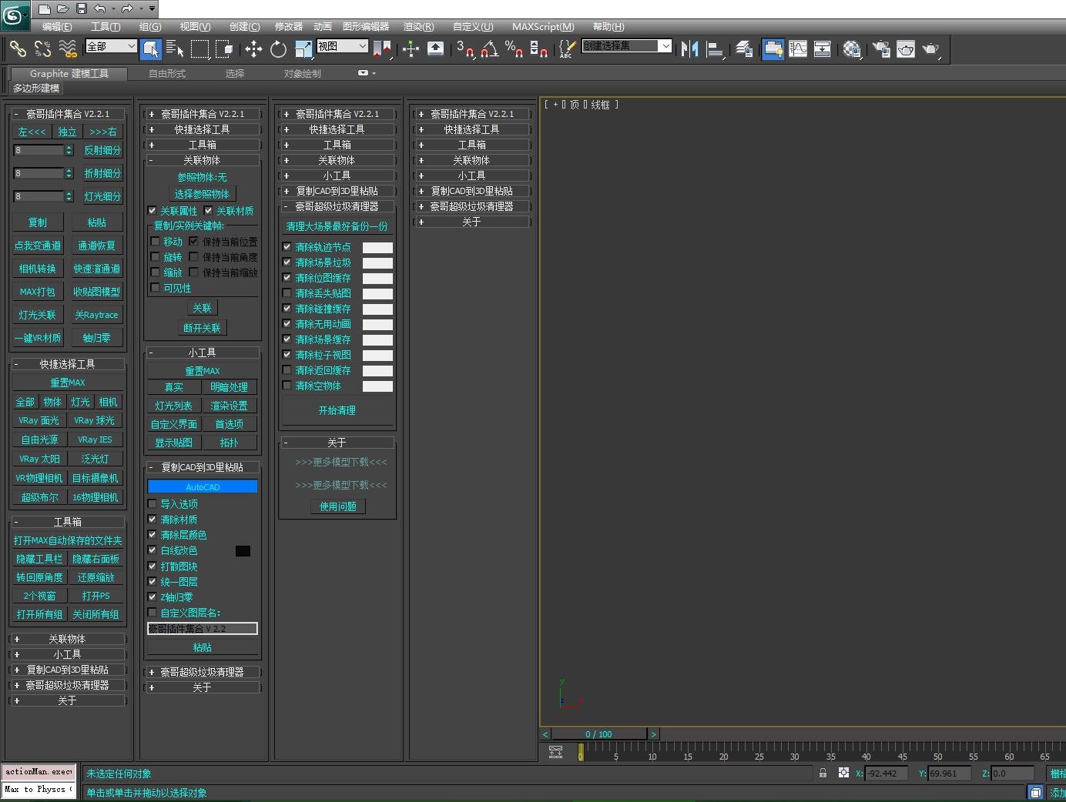Enable the 移动 checkbox
Screen dimensions: 1066x802
156,241
